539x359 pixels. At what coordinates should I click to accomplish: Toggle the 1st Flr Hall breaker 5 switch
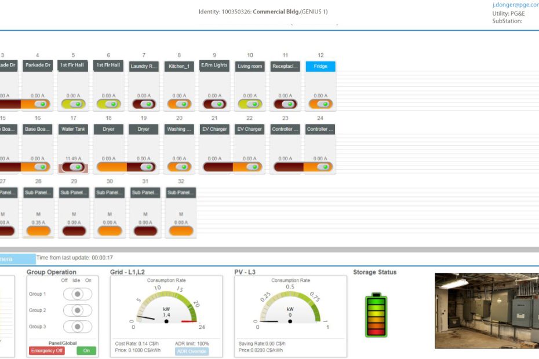point(72,104)
